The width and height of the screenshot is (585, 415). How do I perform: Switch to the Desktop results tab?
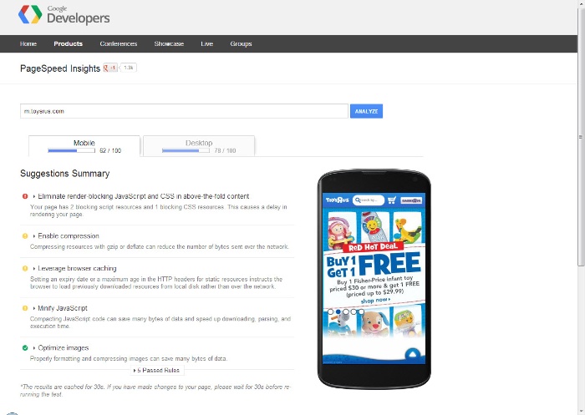[199, 146]
